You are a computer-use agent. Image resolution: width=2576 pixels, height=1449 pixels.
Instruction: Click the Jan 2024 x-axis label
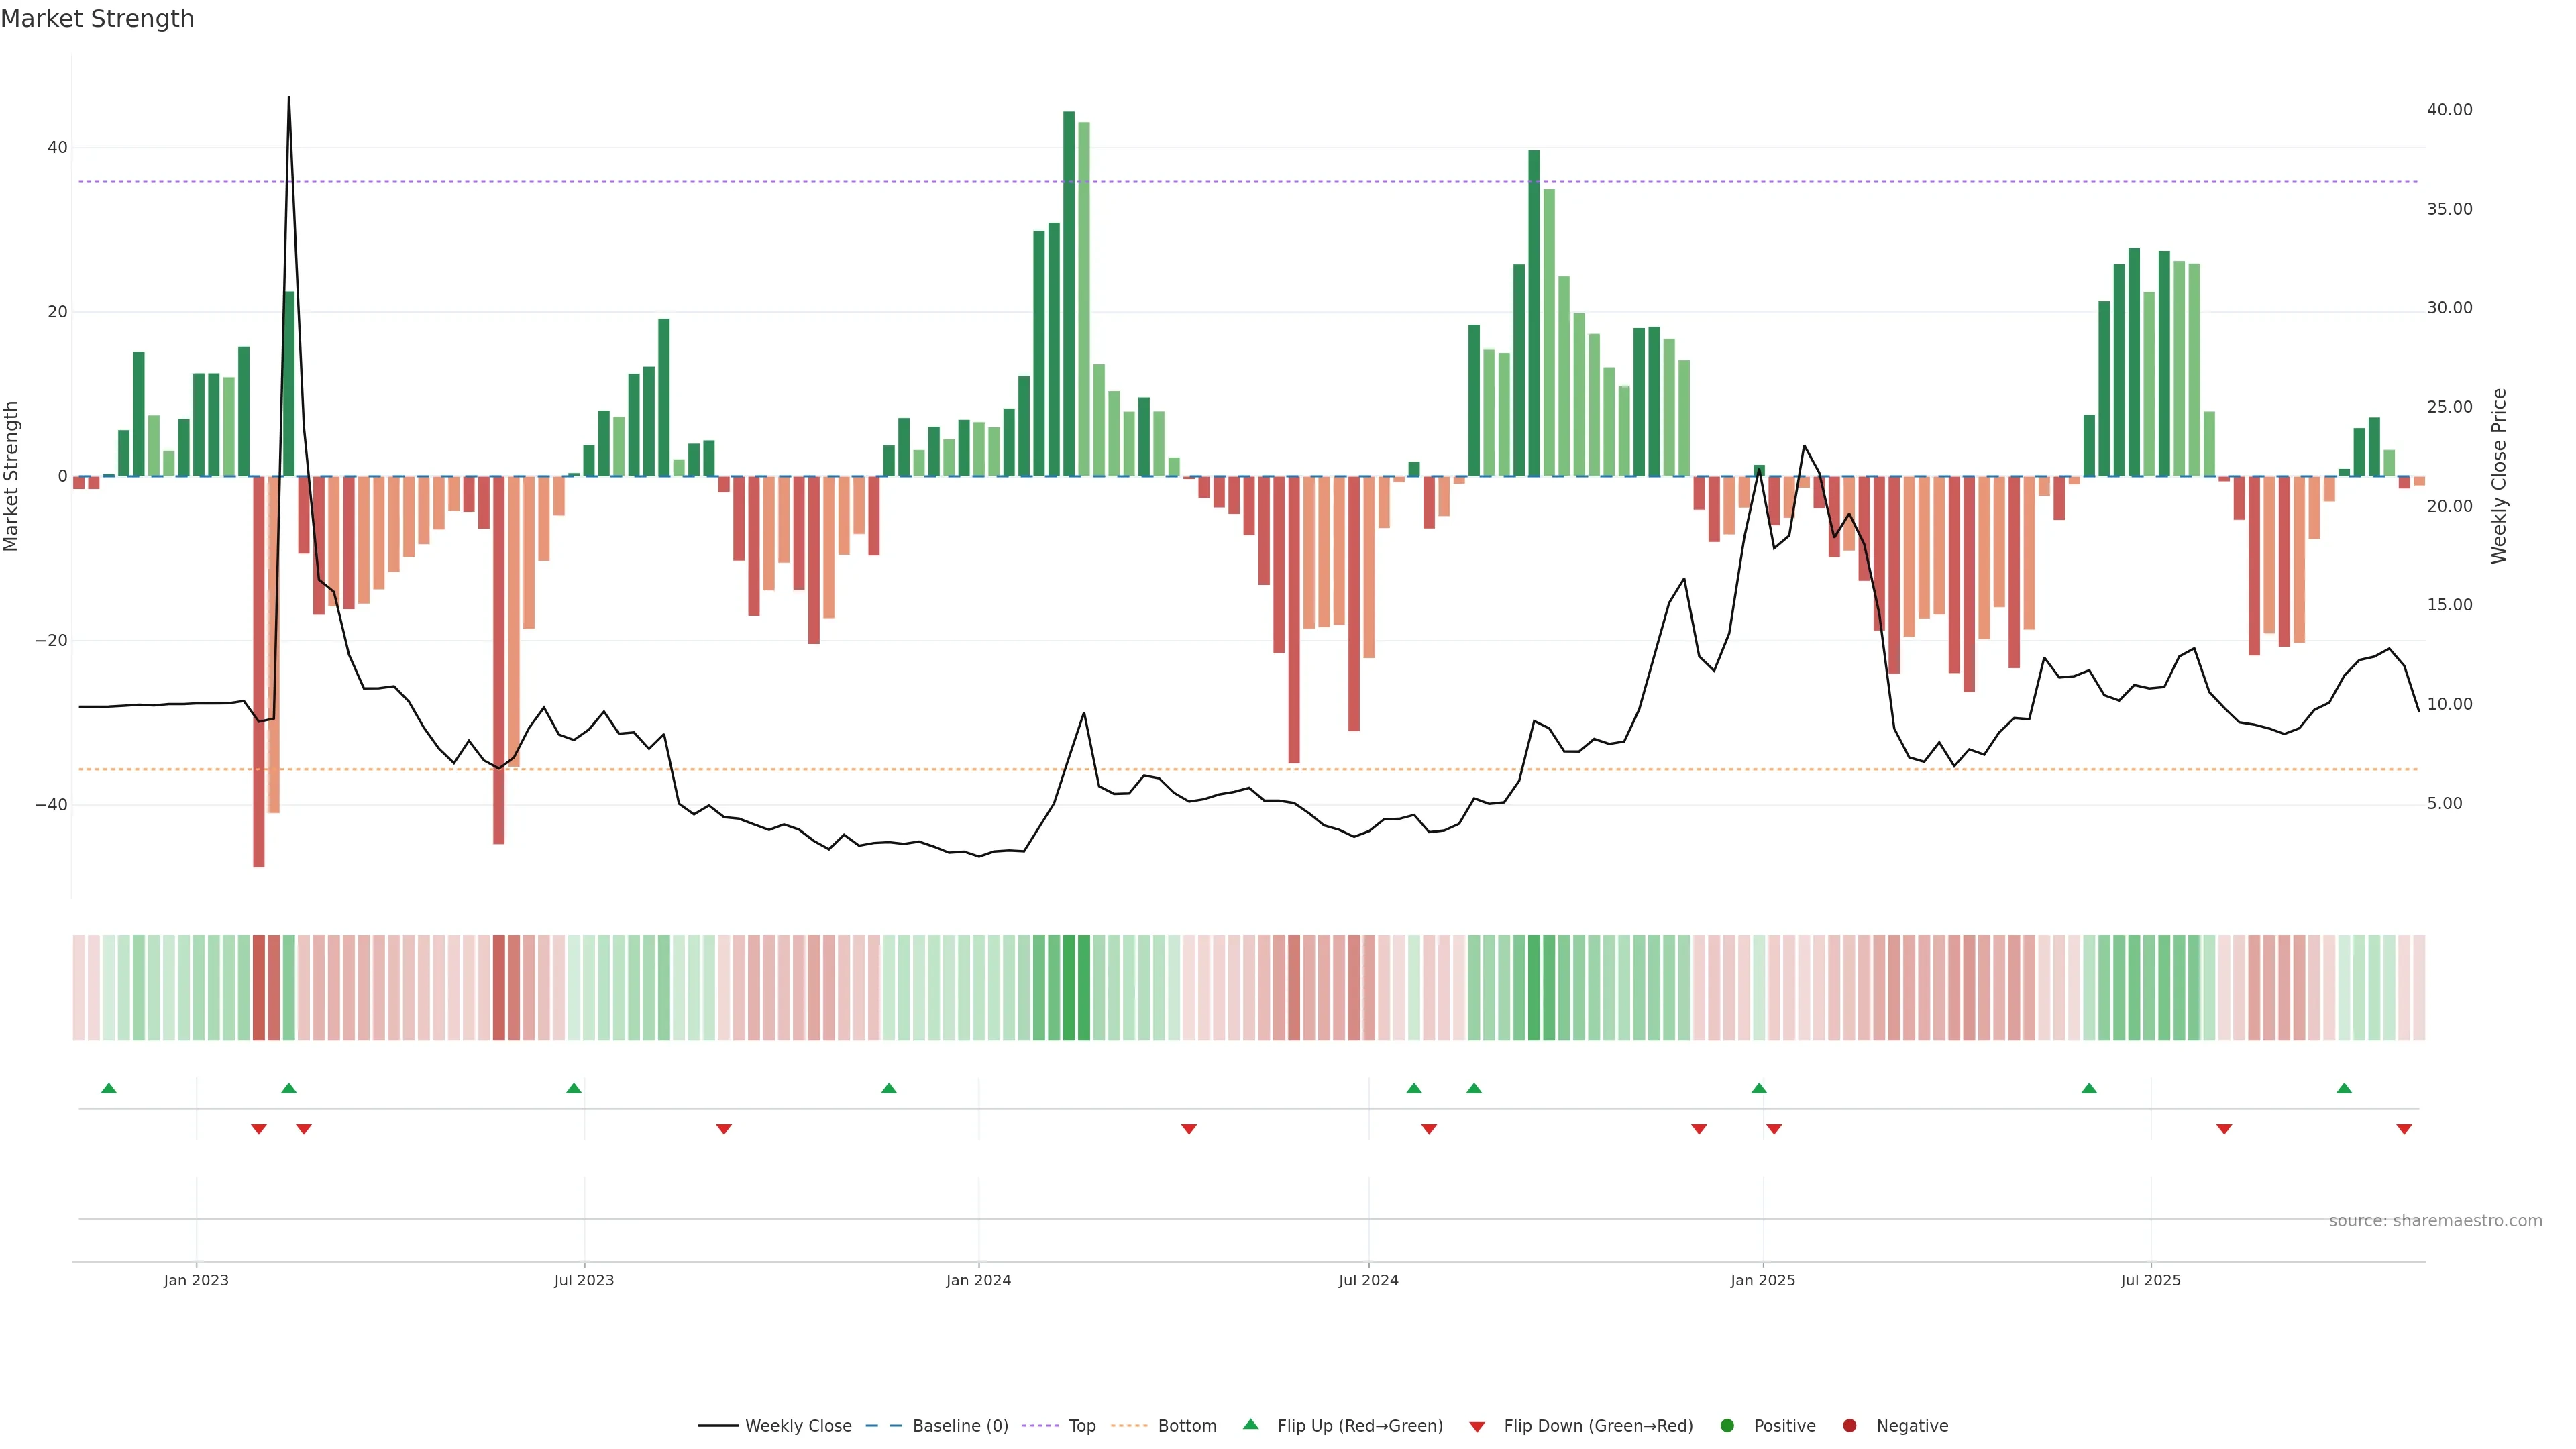(x=978, y=1280)
